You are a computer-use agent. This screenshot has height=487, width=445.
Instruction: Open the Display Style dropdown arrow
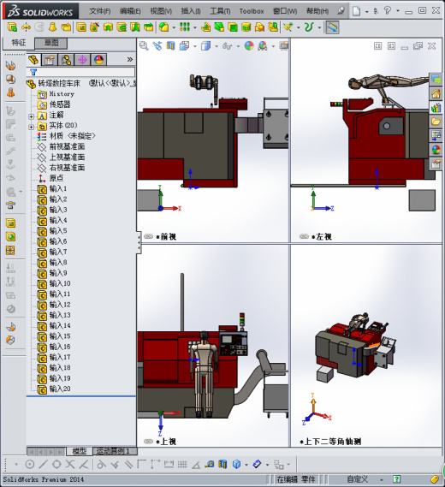point(217,46)
